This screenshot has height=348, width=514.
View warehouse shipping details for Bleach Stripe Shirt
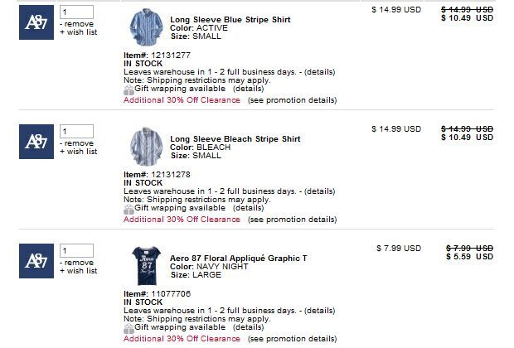[320, 191]
